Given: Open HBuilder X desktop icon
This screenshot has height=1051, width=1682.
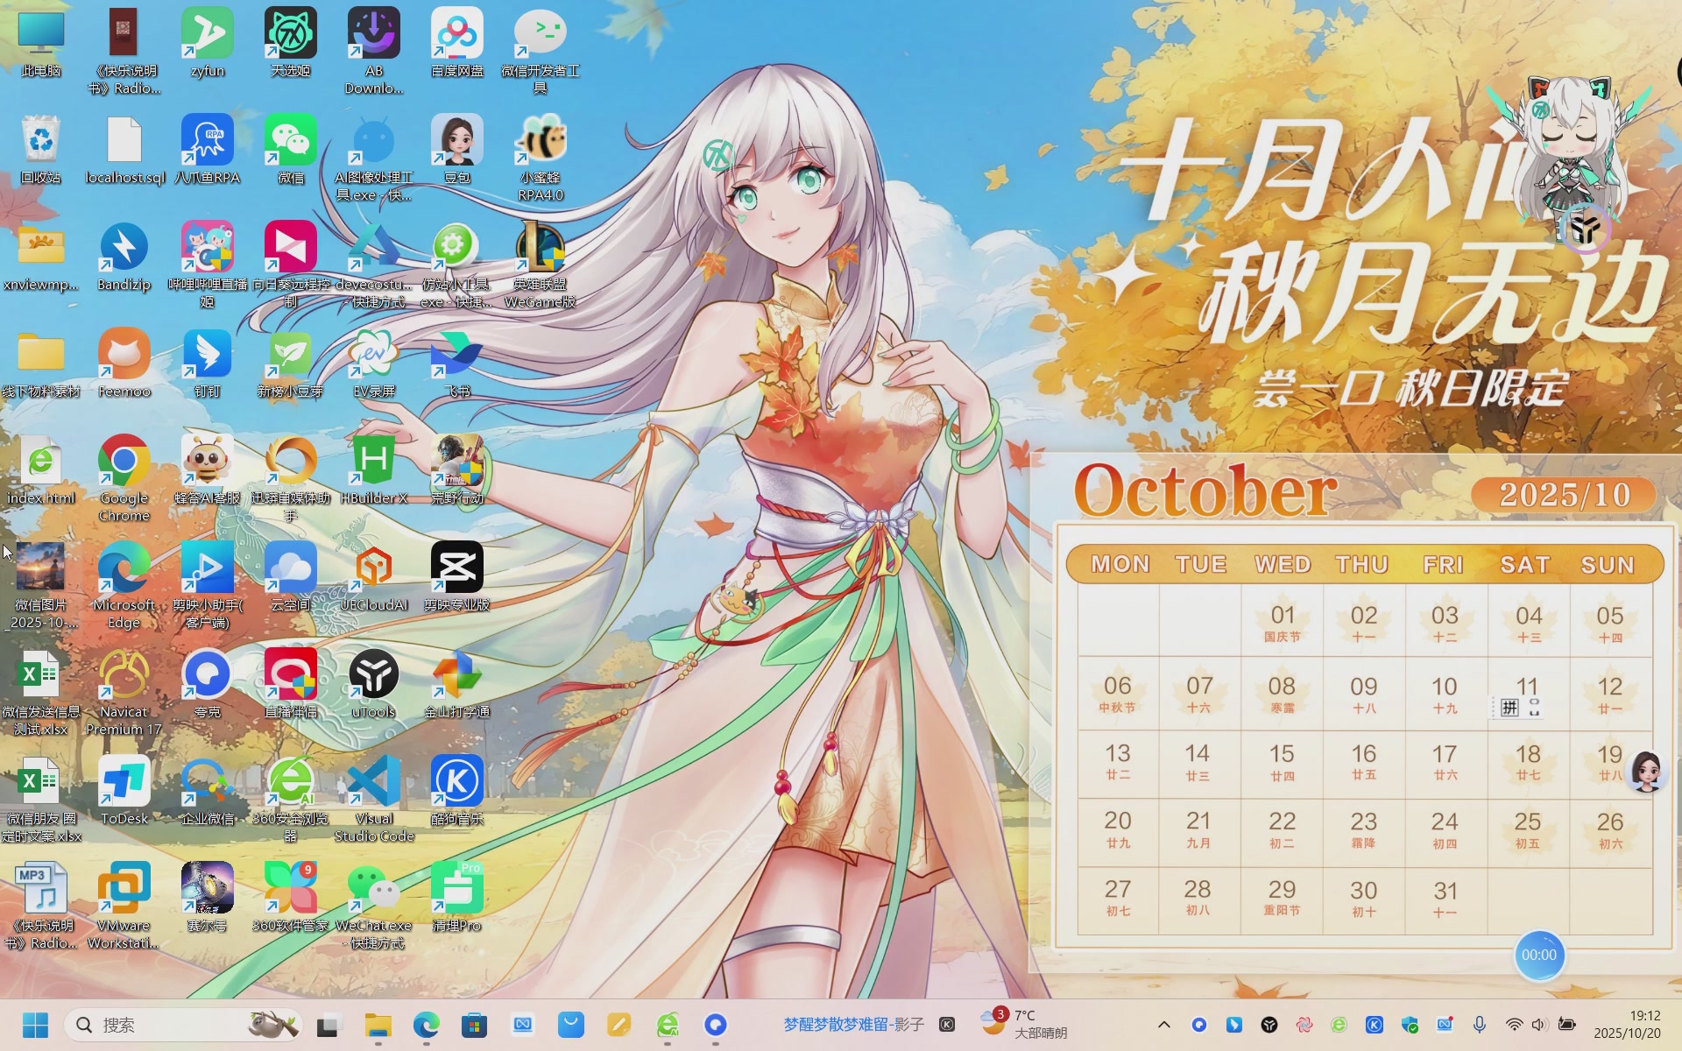Looking at the screenshot, I should (x=374, y=462).
